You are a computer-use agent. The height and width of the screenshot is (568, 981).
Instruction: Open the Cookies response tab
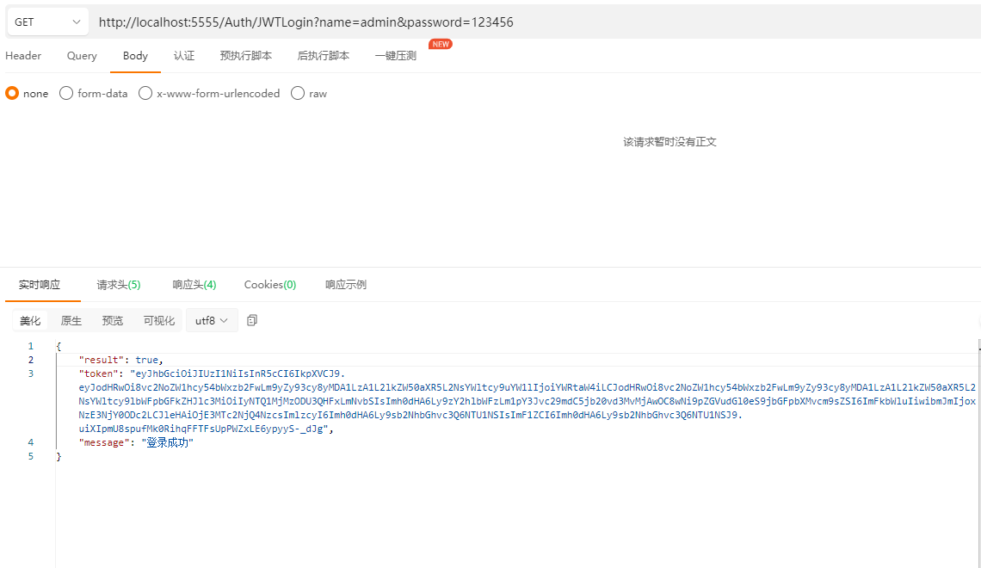pos(269,284)
